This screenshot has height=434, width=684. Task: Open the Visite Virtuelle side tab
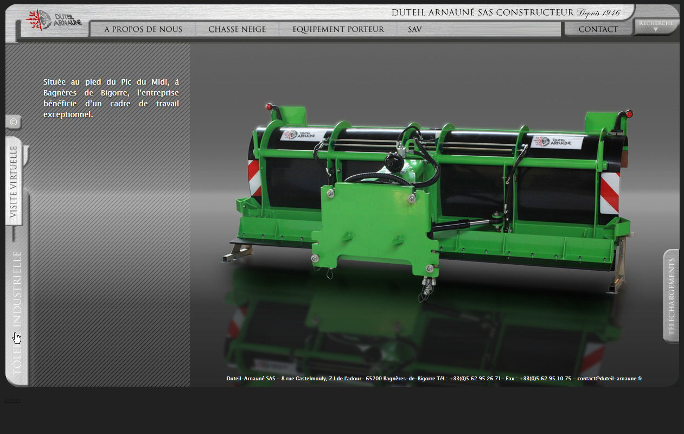[14, 181]
